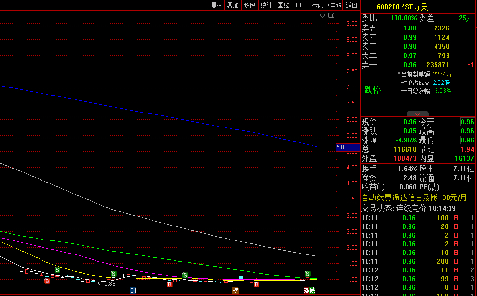Click the 总量 116610 volume value
The image size is (477, 296).
[405, 149]
